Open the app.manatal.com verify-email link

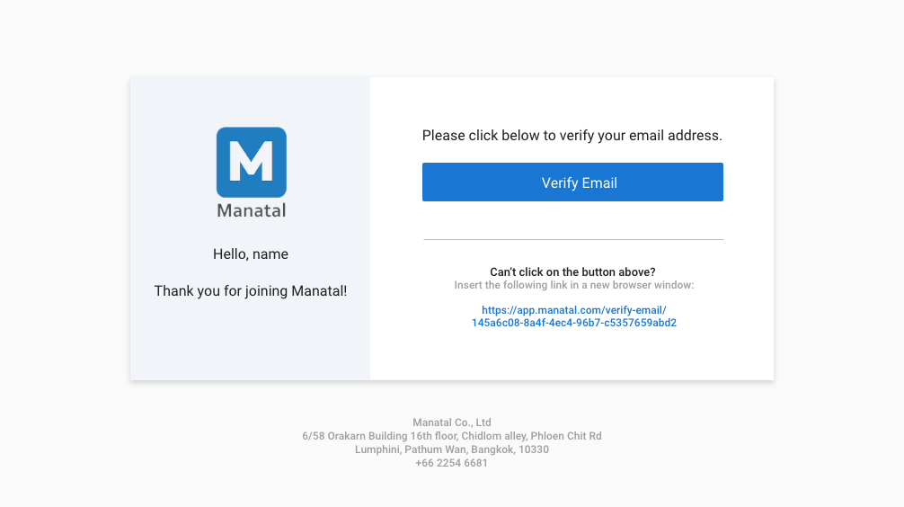coord(573,316)
